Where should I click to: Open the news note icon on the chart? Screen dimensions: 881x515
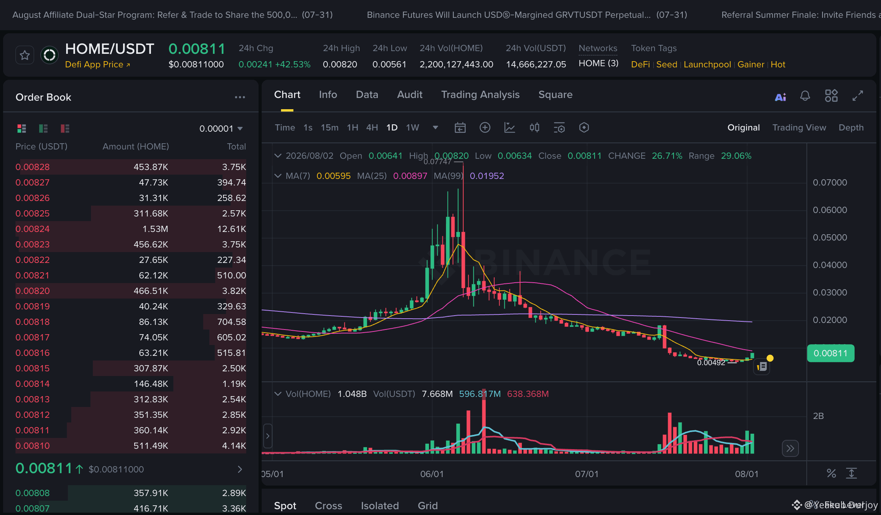(x=762, y=366)
